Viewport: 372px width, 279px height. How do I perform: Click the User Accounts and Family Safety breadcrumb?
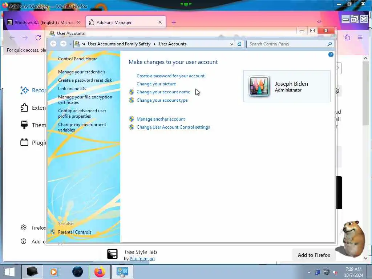tap(119, 44)
